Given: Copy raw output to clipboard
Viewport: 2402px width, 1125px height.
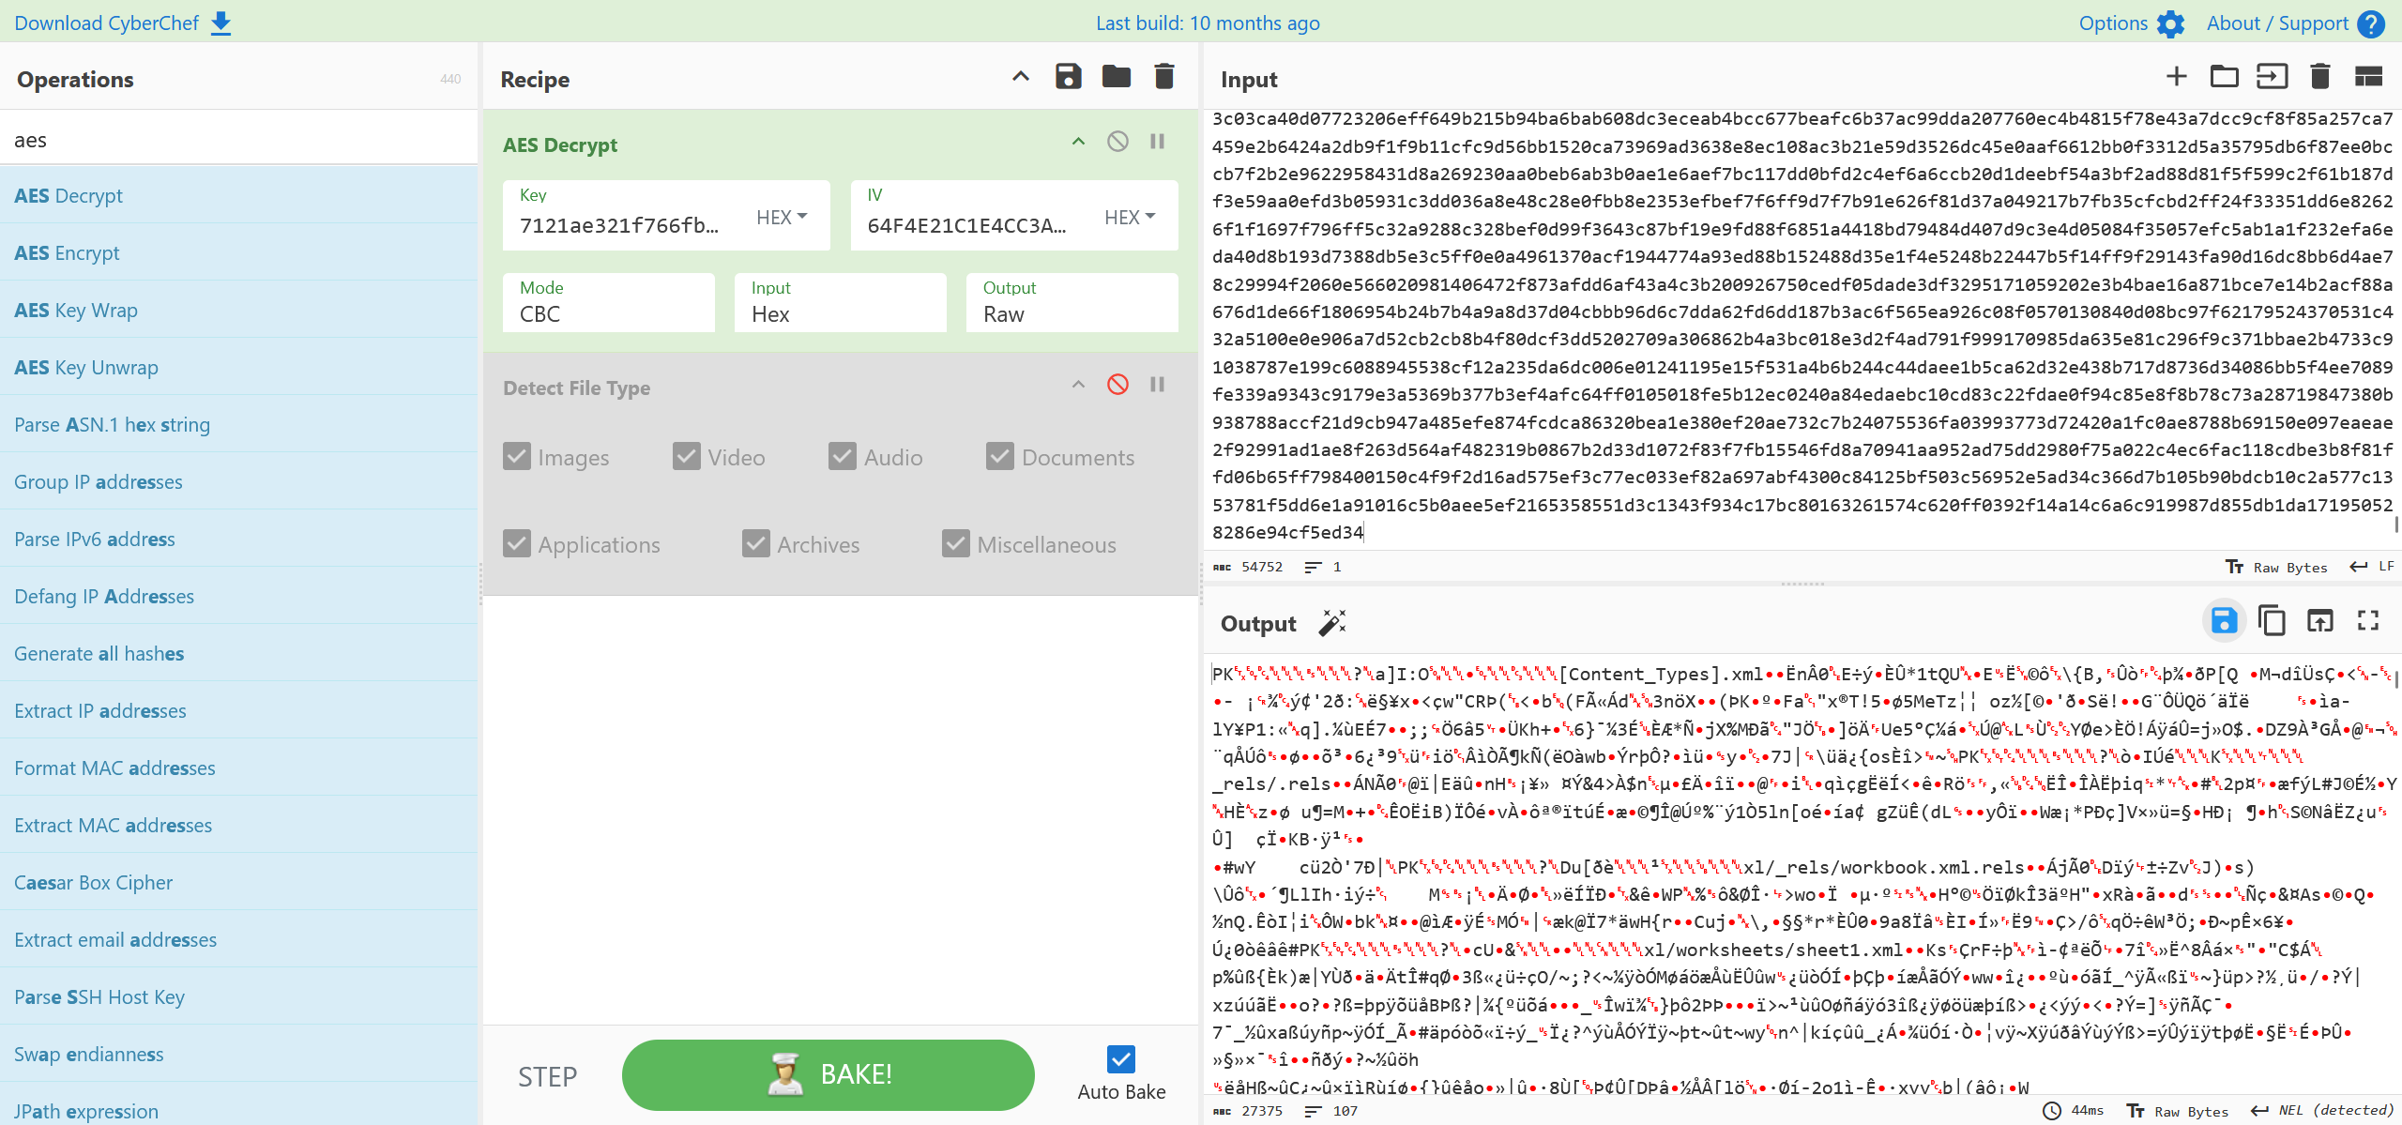Looking at the screenshot, I should 2272,620.
